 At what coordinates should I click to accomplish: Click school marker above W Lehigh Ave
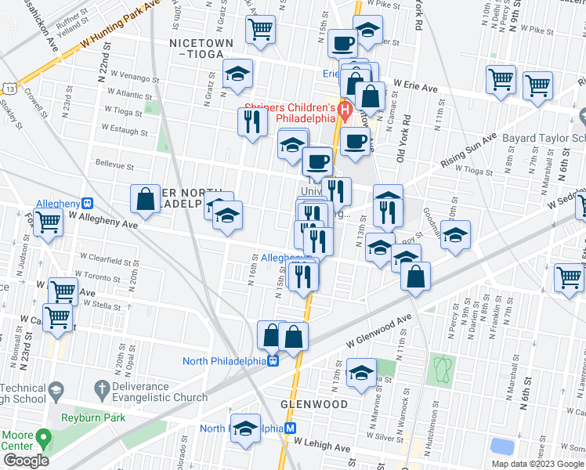coord(245,428)
